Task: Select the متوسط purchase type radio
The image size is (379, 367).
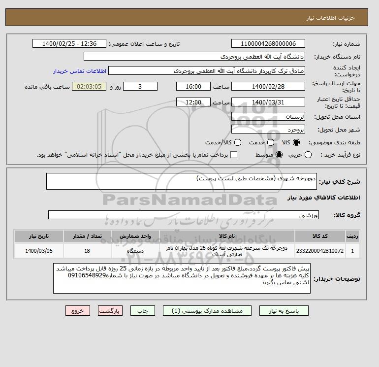Action: click(x=279, y=155)
